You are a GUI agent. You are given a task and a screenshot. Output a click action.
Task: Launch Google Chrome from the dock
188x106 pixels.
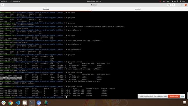11,103
